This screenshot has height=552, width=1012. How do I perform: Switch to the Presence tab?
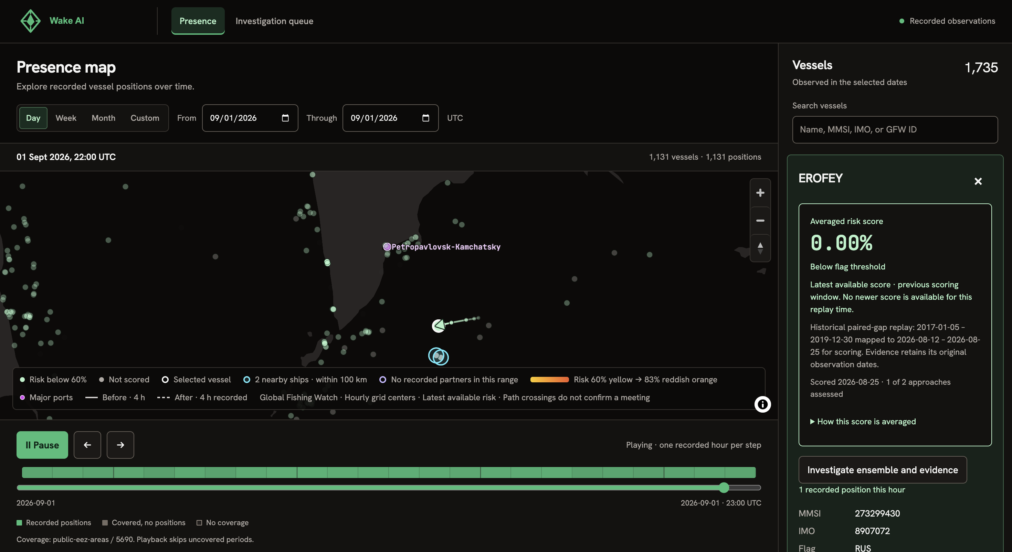click(x=198, y=21)
